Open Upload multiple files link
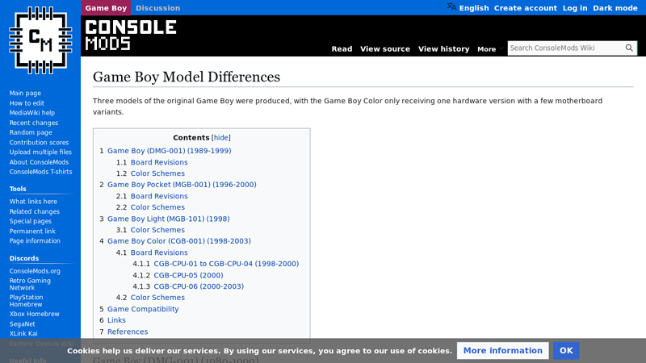Viewport: 646px width, 363px height. 41,152
